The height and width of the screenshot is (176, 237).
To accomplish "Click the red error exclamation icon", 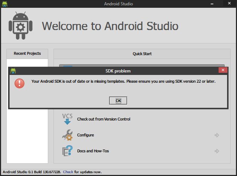I will (19, 83).
